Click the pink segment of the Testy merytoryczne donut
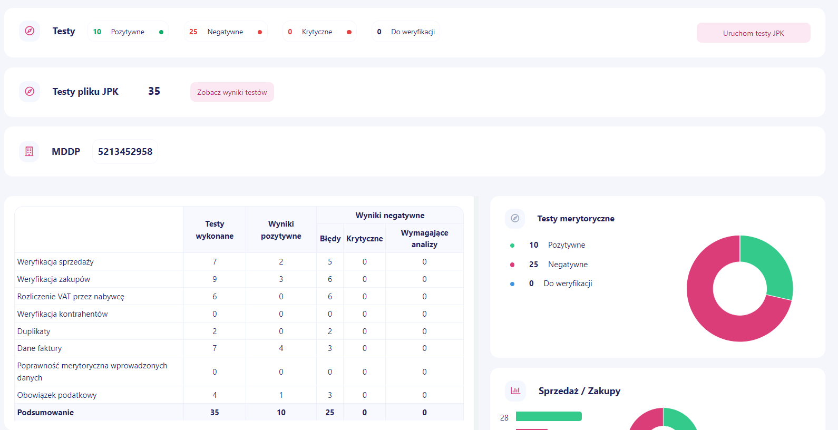Viewport: 838px width, 430px height. 709,311
